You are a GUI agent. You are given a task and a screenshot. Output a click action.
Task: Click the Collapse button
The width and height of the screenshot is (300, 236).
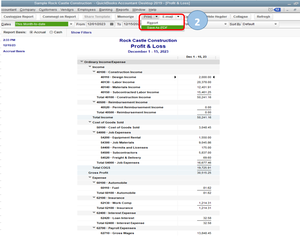pos(240,16)
